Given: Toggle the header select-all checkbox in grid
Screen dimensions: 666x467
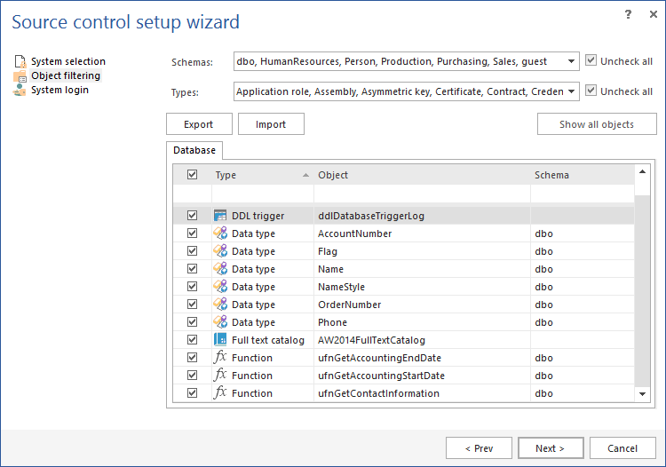Looking at the screenshot, I should tap(192, 175).
